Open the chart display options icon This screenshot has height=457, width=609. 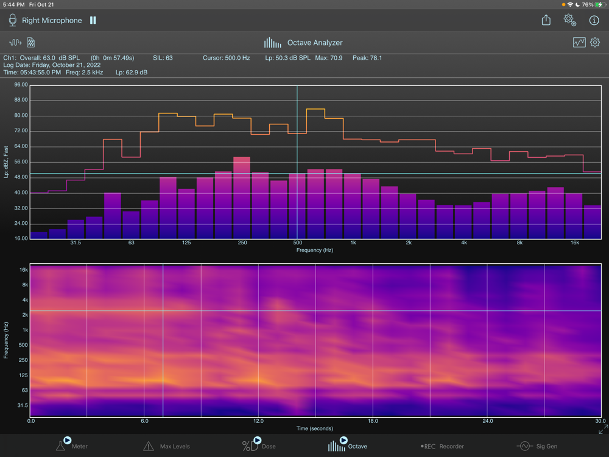pos(579,43)
